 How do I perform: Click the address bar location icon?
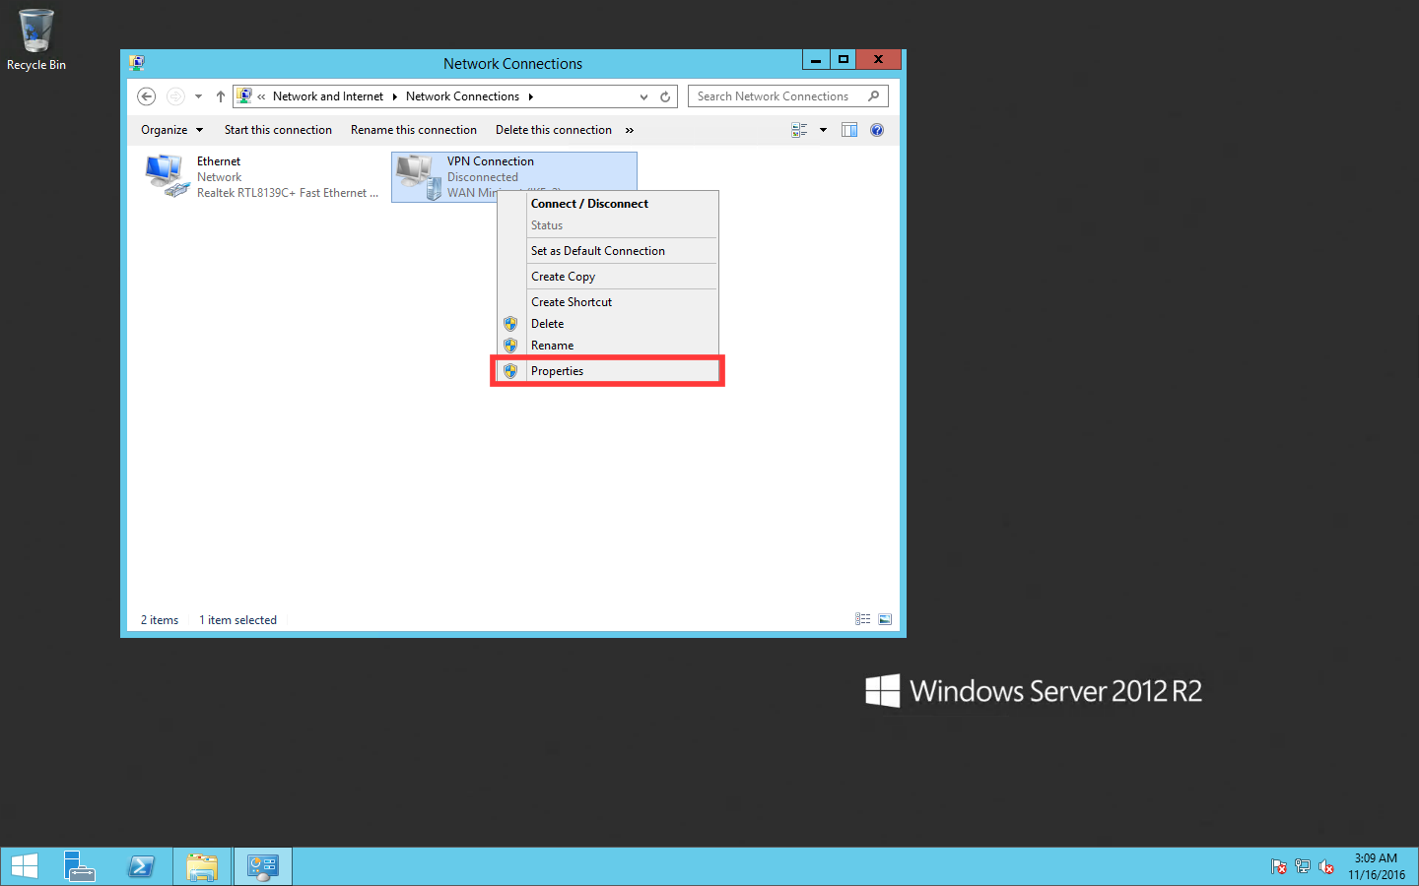[x=244, y=96]
